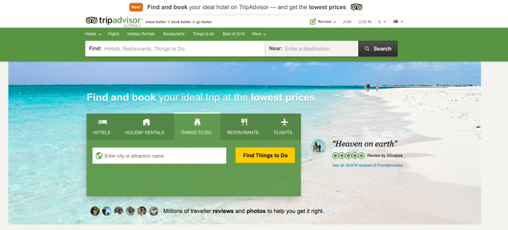Click the Things To Do binoculars icon
Viewport: 508px width, 230px height.
197,122
